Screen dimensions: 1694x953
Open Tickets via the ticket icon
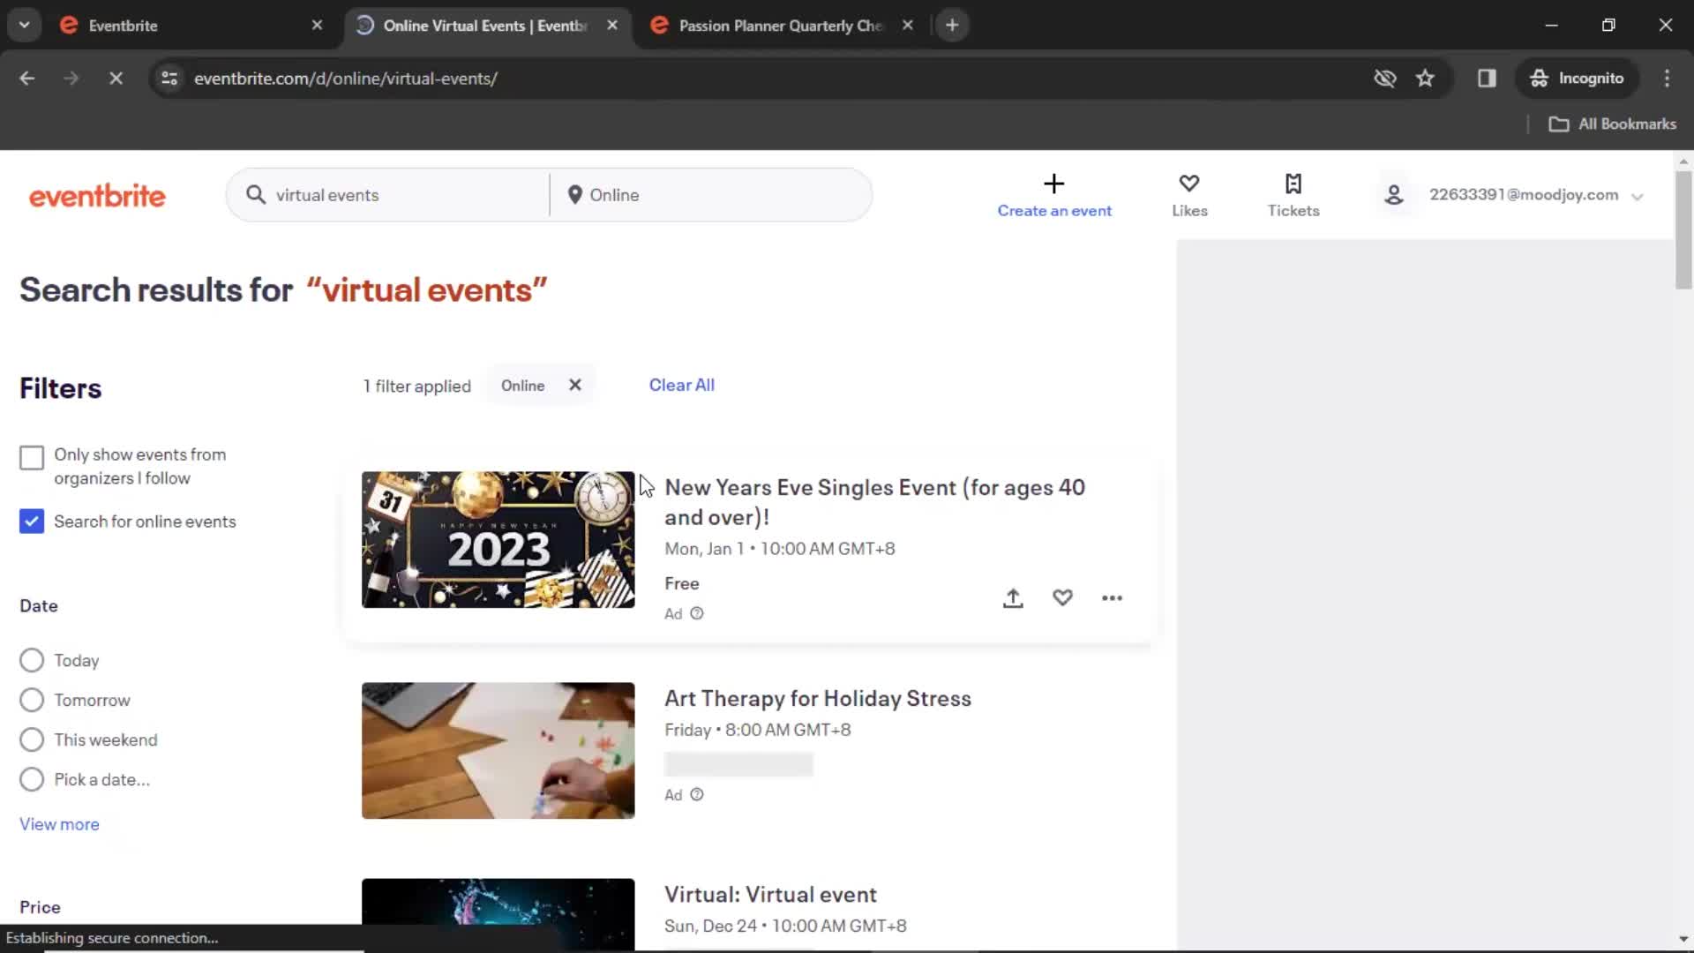click(x=1293, y=184)
